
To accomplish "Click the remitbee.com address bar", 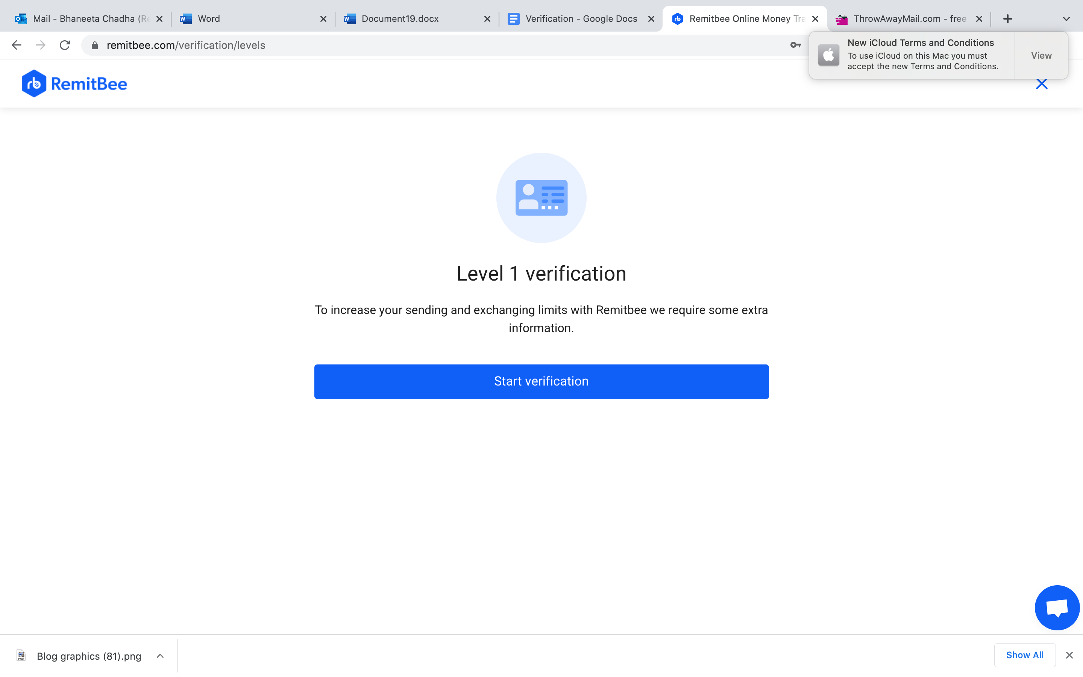I will click(x=403, y=45).
